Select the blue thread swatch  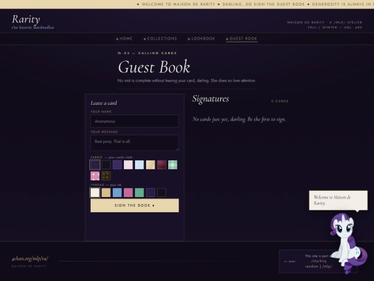click(x=117, y=193)
